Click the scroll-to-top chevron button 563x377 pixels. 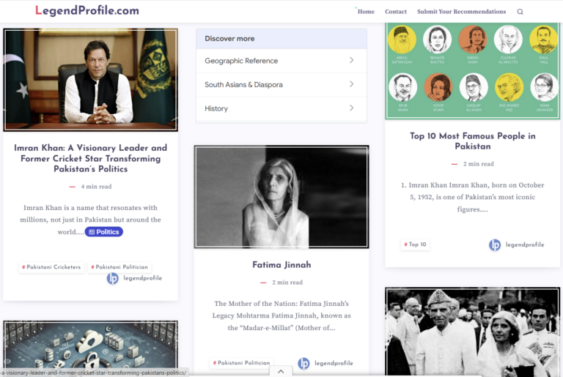coord(281,372)
